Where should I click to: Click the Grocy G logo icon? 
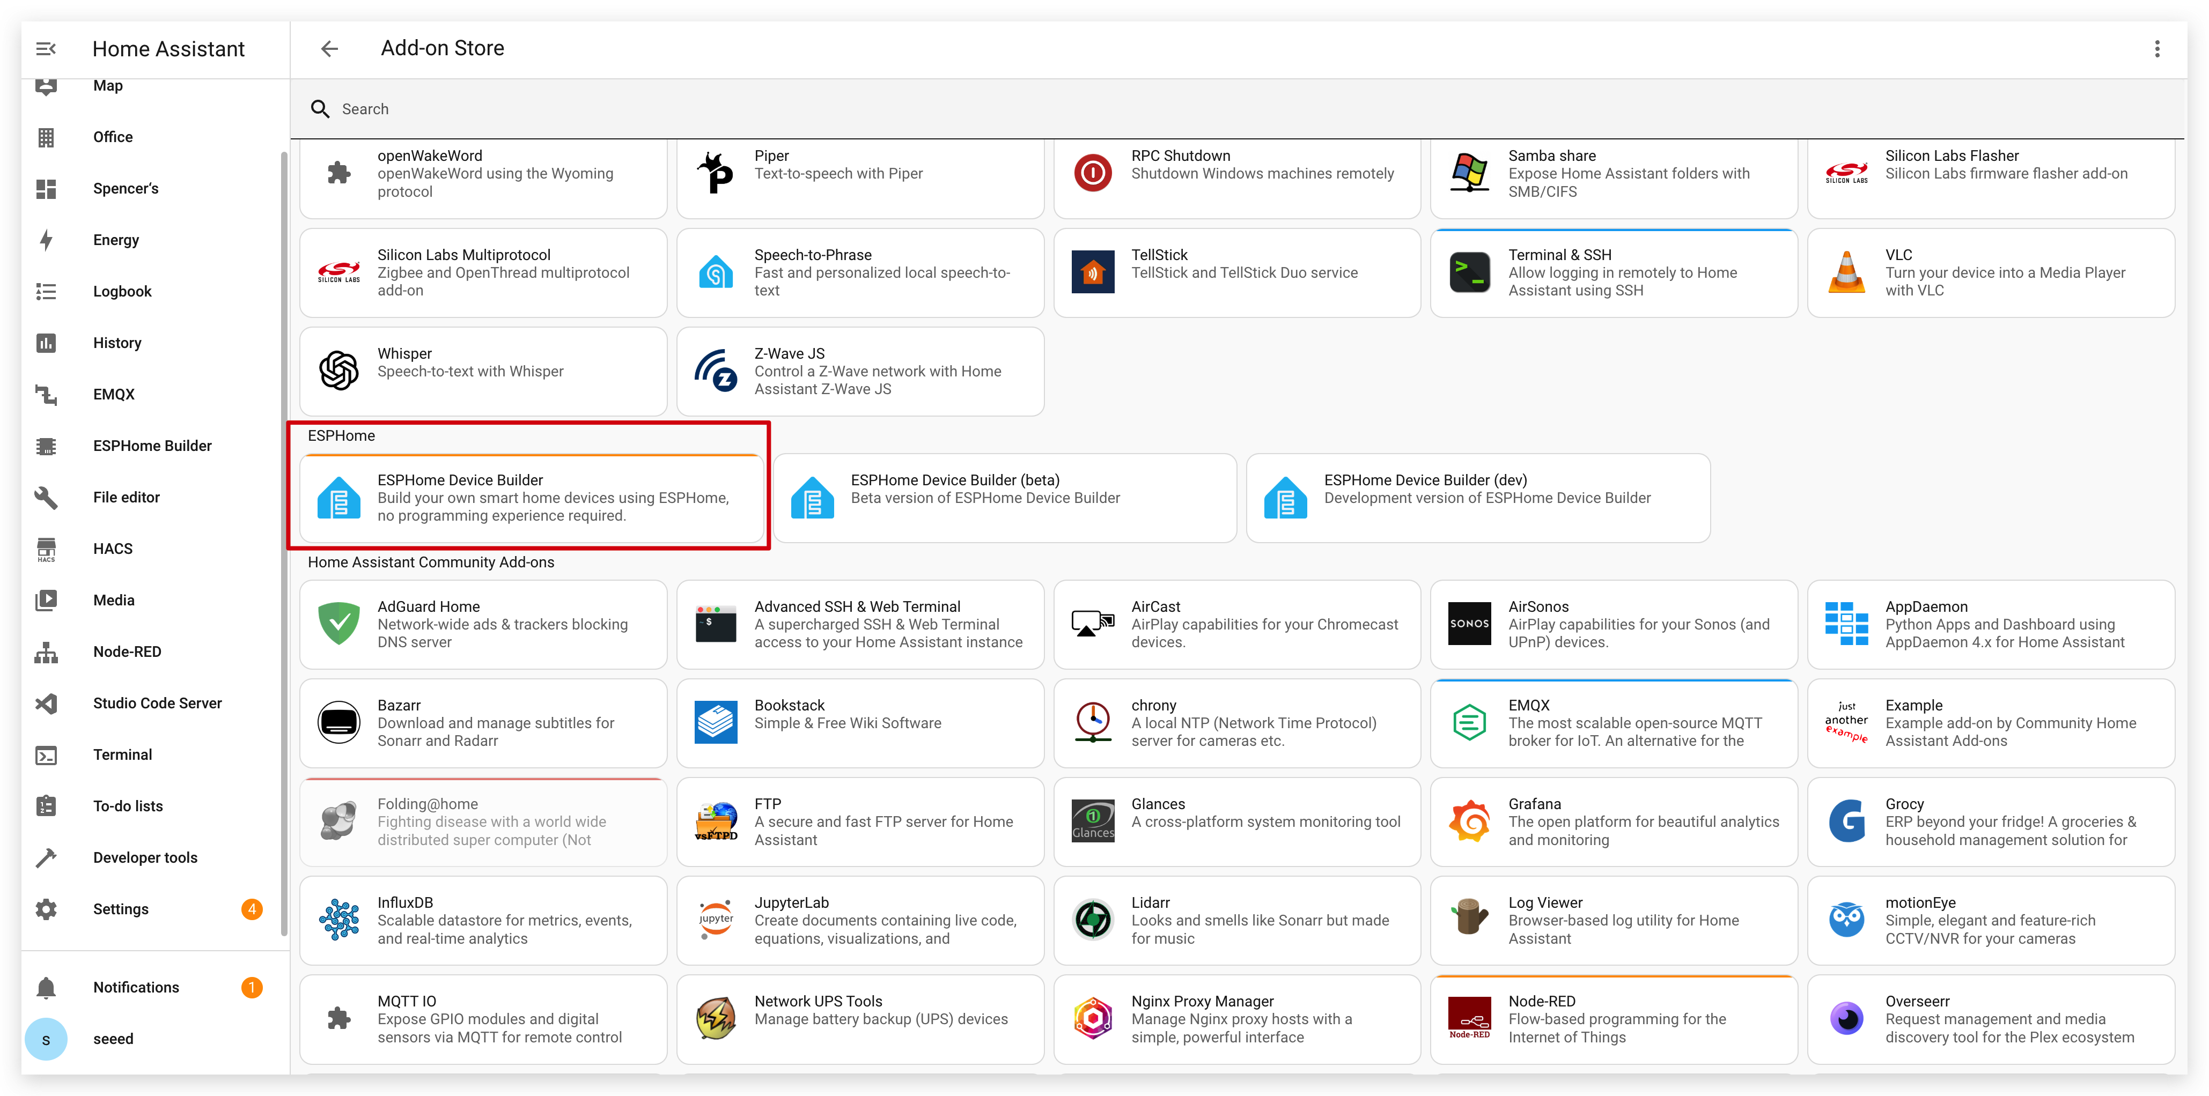[1846, 821]
